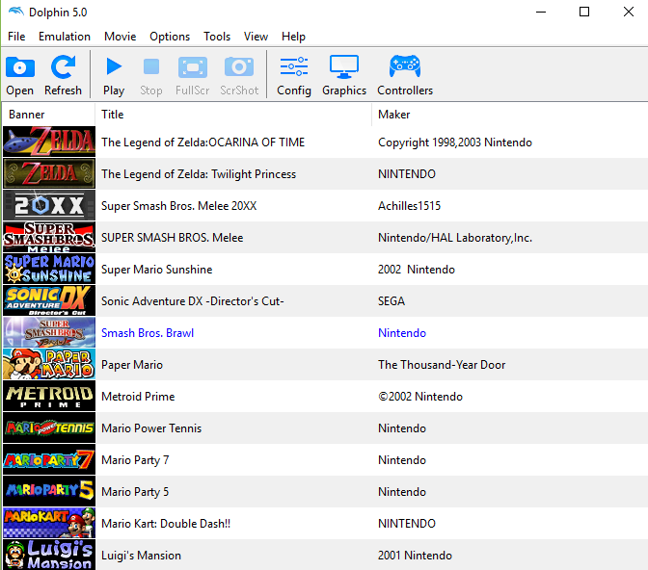Select the Super Mario Sunshine banner
This screenshot has width=648, height=570.
coord(49,269)
